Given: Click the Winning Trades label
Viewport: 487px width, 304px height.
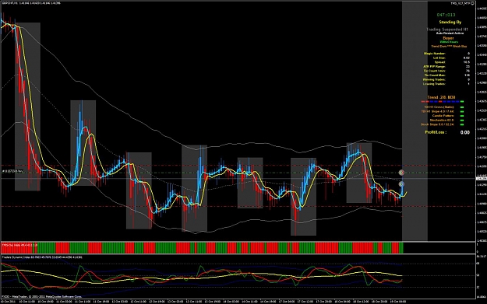Looking at the screenshot, I should (434, 79).
